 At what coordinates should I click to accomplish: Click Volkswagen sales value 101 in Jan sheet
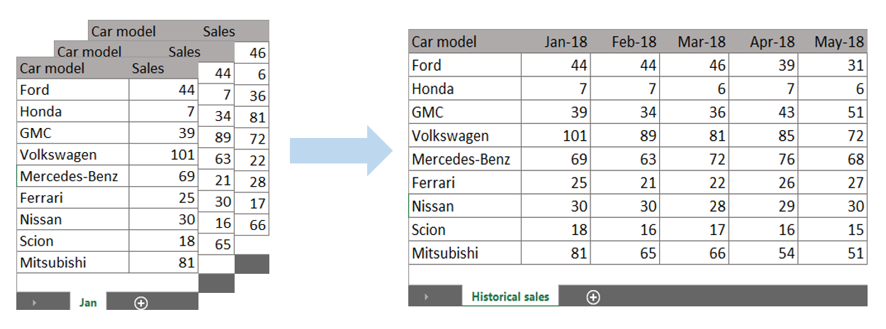pyautogui.click(x=164, y=154)
